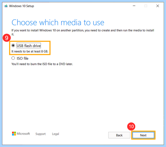Close the Windows 10 Setup window
This screenshot has height=147, width=166.
pos(158,6)
